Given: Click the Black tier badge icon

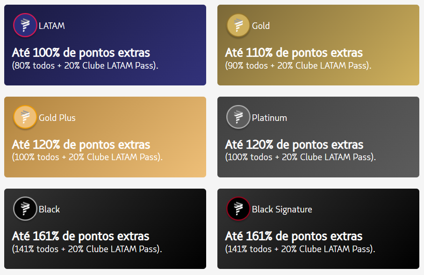Looking at the screenshot, I should click(24, 209).
